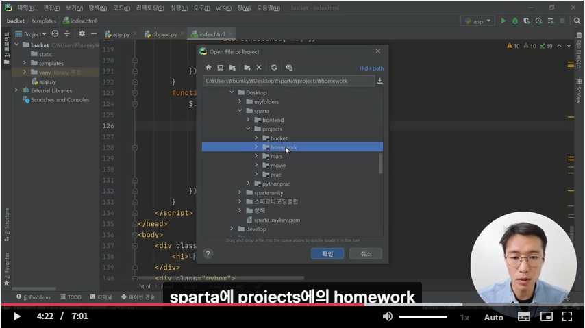Expand the bucket folder chevron in dialog
Image resolution: width=585 pixels, height=328 pixels.
coord(256,138)
